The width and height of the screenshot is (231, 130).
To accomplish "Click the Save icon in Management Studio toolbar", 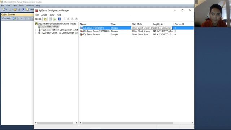I will [x=19, y=10].
